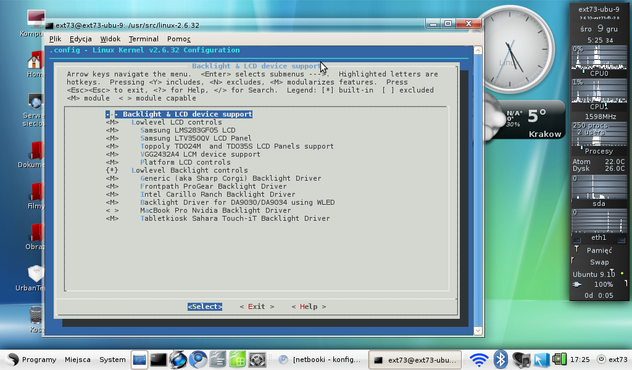The height and width of the screenshot is (370, 632).
Task: Open the Pomoc menu
Action: [x=178, y=39]
